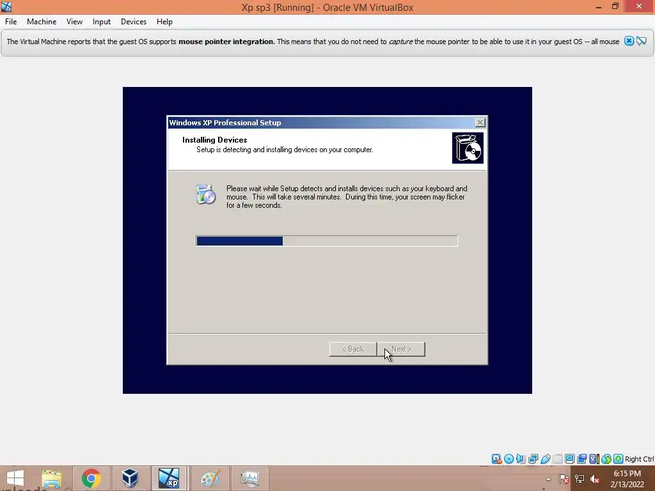Viewport: 655px width, 491px height.
Task: Click the don't-show-again notification icon
Action: pos(641,41)
